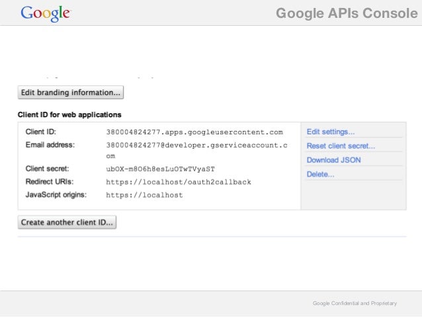Click the Google APIs Console title
The image size is (422, 317).
coord(346,13)
